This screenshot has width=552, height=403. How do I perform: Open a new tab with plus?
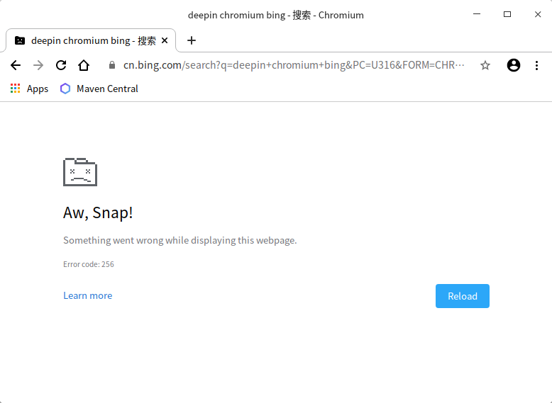coord(192,40)
